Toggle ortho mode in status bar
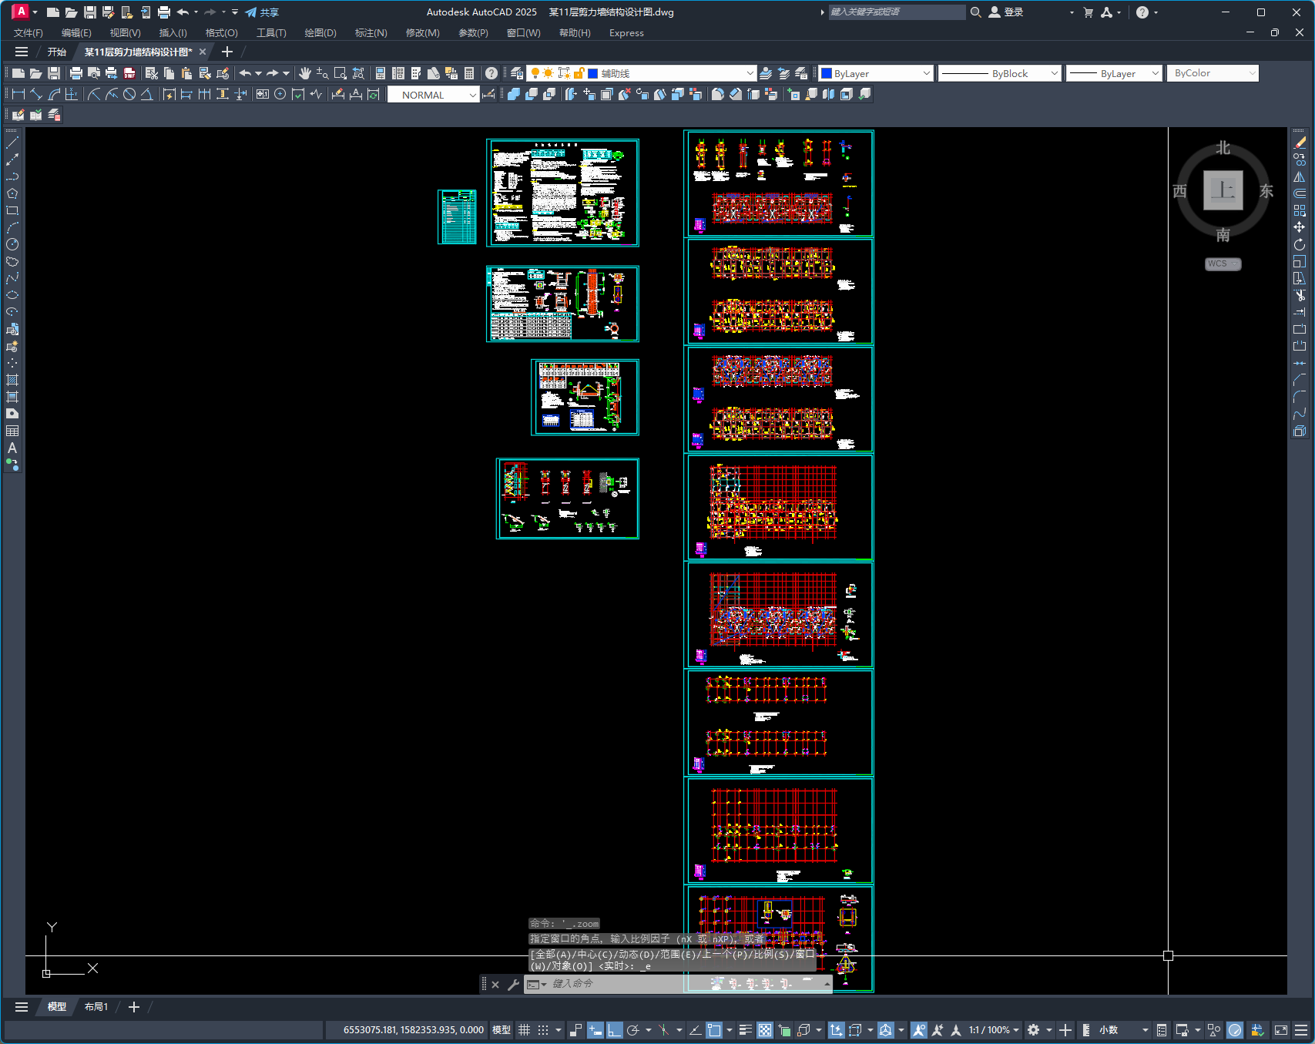This screenshot has height=1044, width=1315. point(614,1030)
